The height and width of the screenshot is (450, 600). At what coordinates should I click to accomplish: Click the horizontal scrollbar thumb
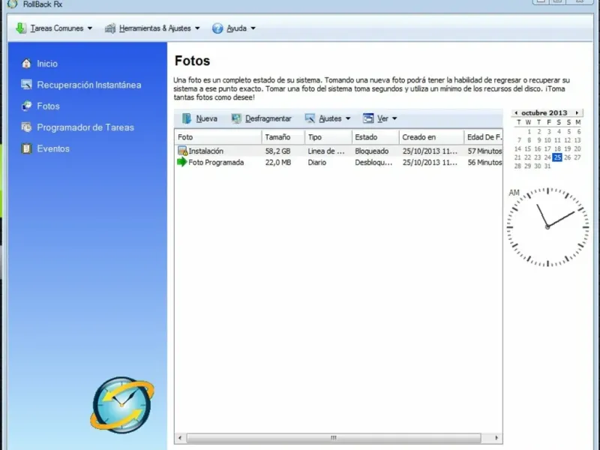click(334, 438)
